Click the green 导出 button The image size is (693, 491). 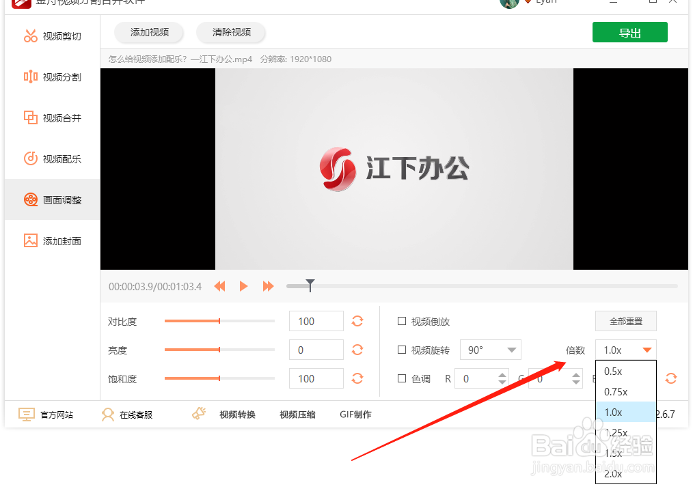[x=630, y=32]
